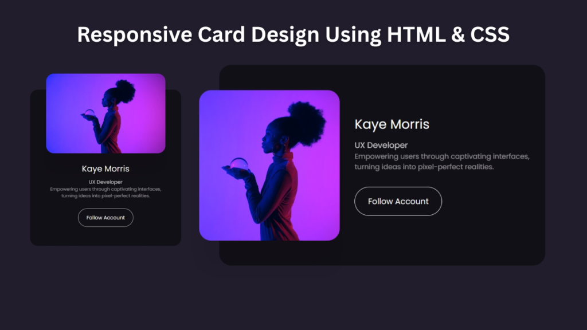Click the description text on the small card
The image size is (587, 330).
[x=105, y=192]
